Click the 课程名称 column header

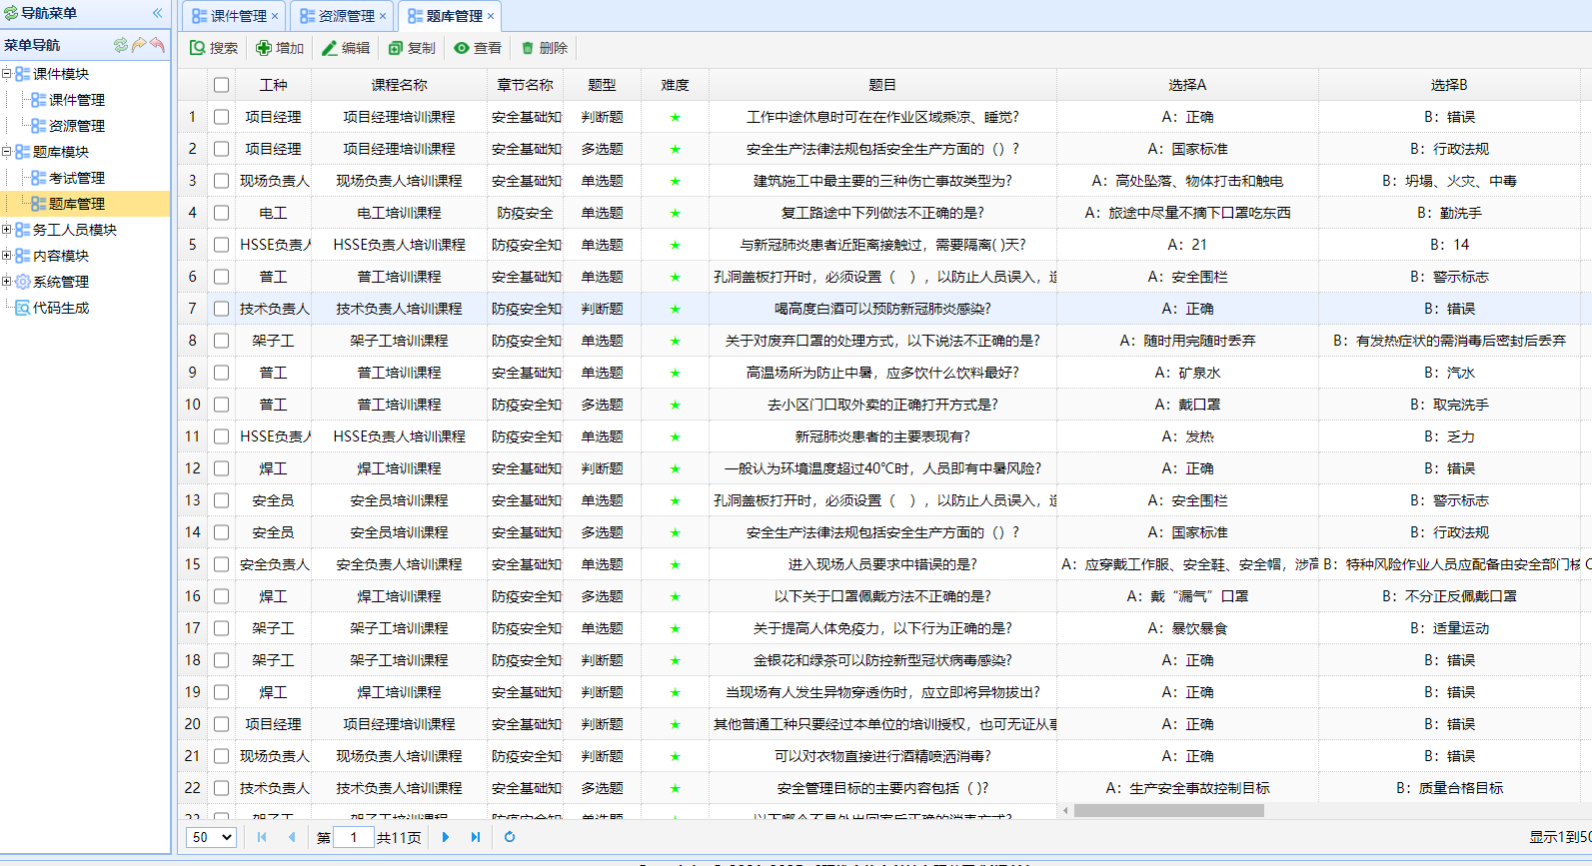[x=399, y=85]
